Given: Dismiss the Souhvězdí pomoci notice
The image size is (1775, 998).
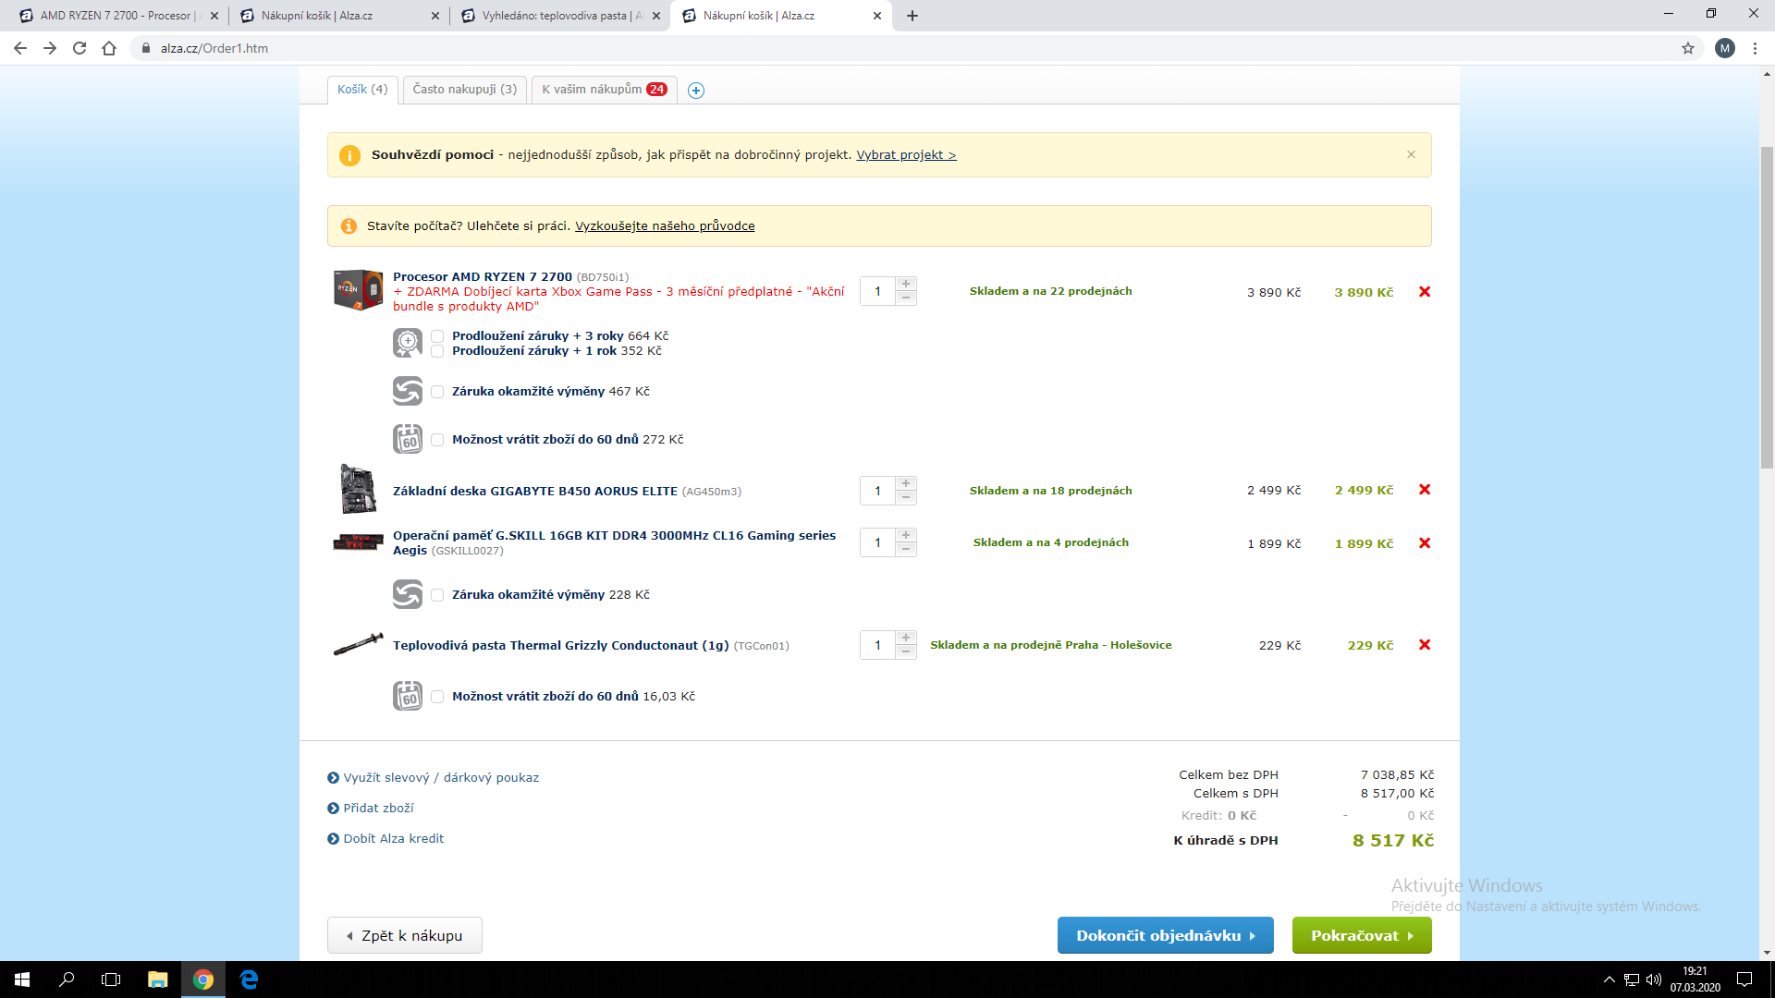Looking at the screenshot, I should pos(1411,154).
